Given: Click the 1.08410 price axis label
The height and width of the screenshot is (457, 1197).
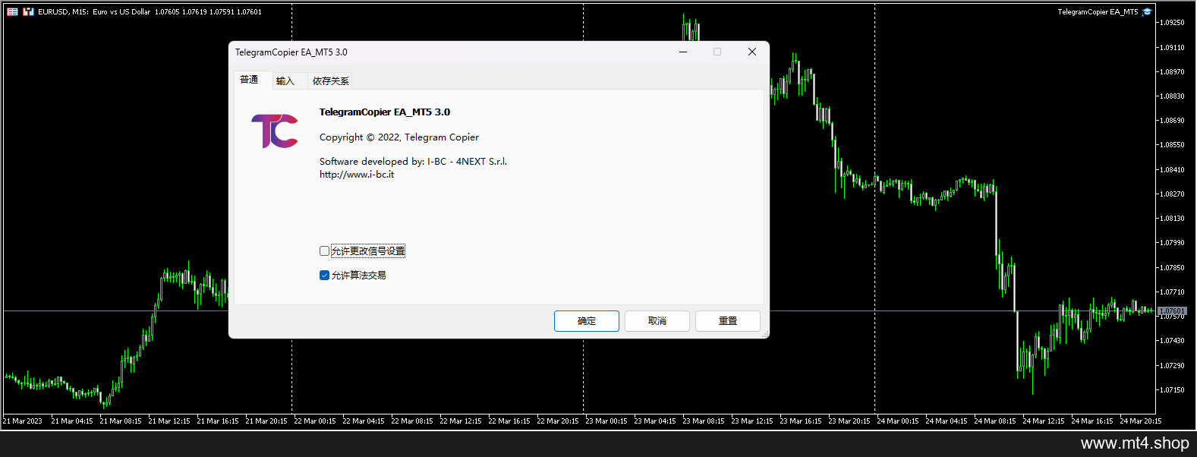Looking at the screenshot, I should 1173,170.
